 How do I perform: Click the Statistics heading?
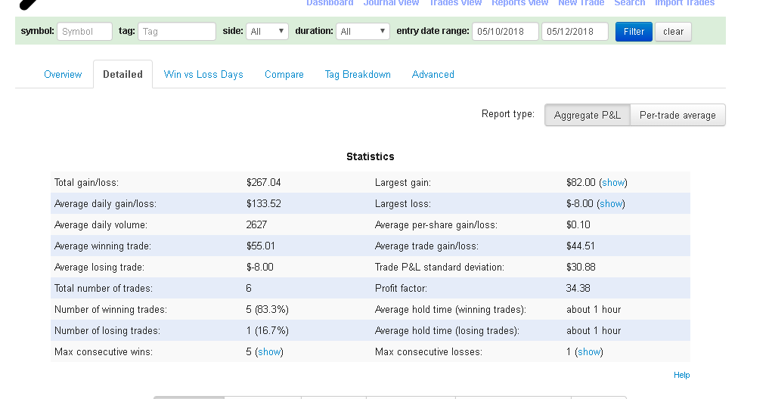(370, 156)
